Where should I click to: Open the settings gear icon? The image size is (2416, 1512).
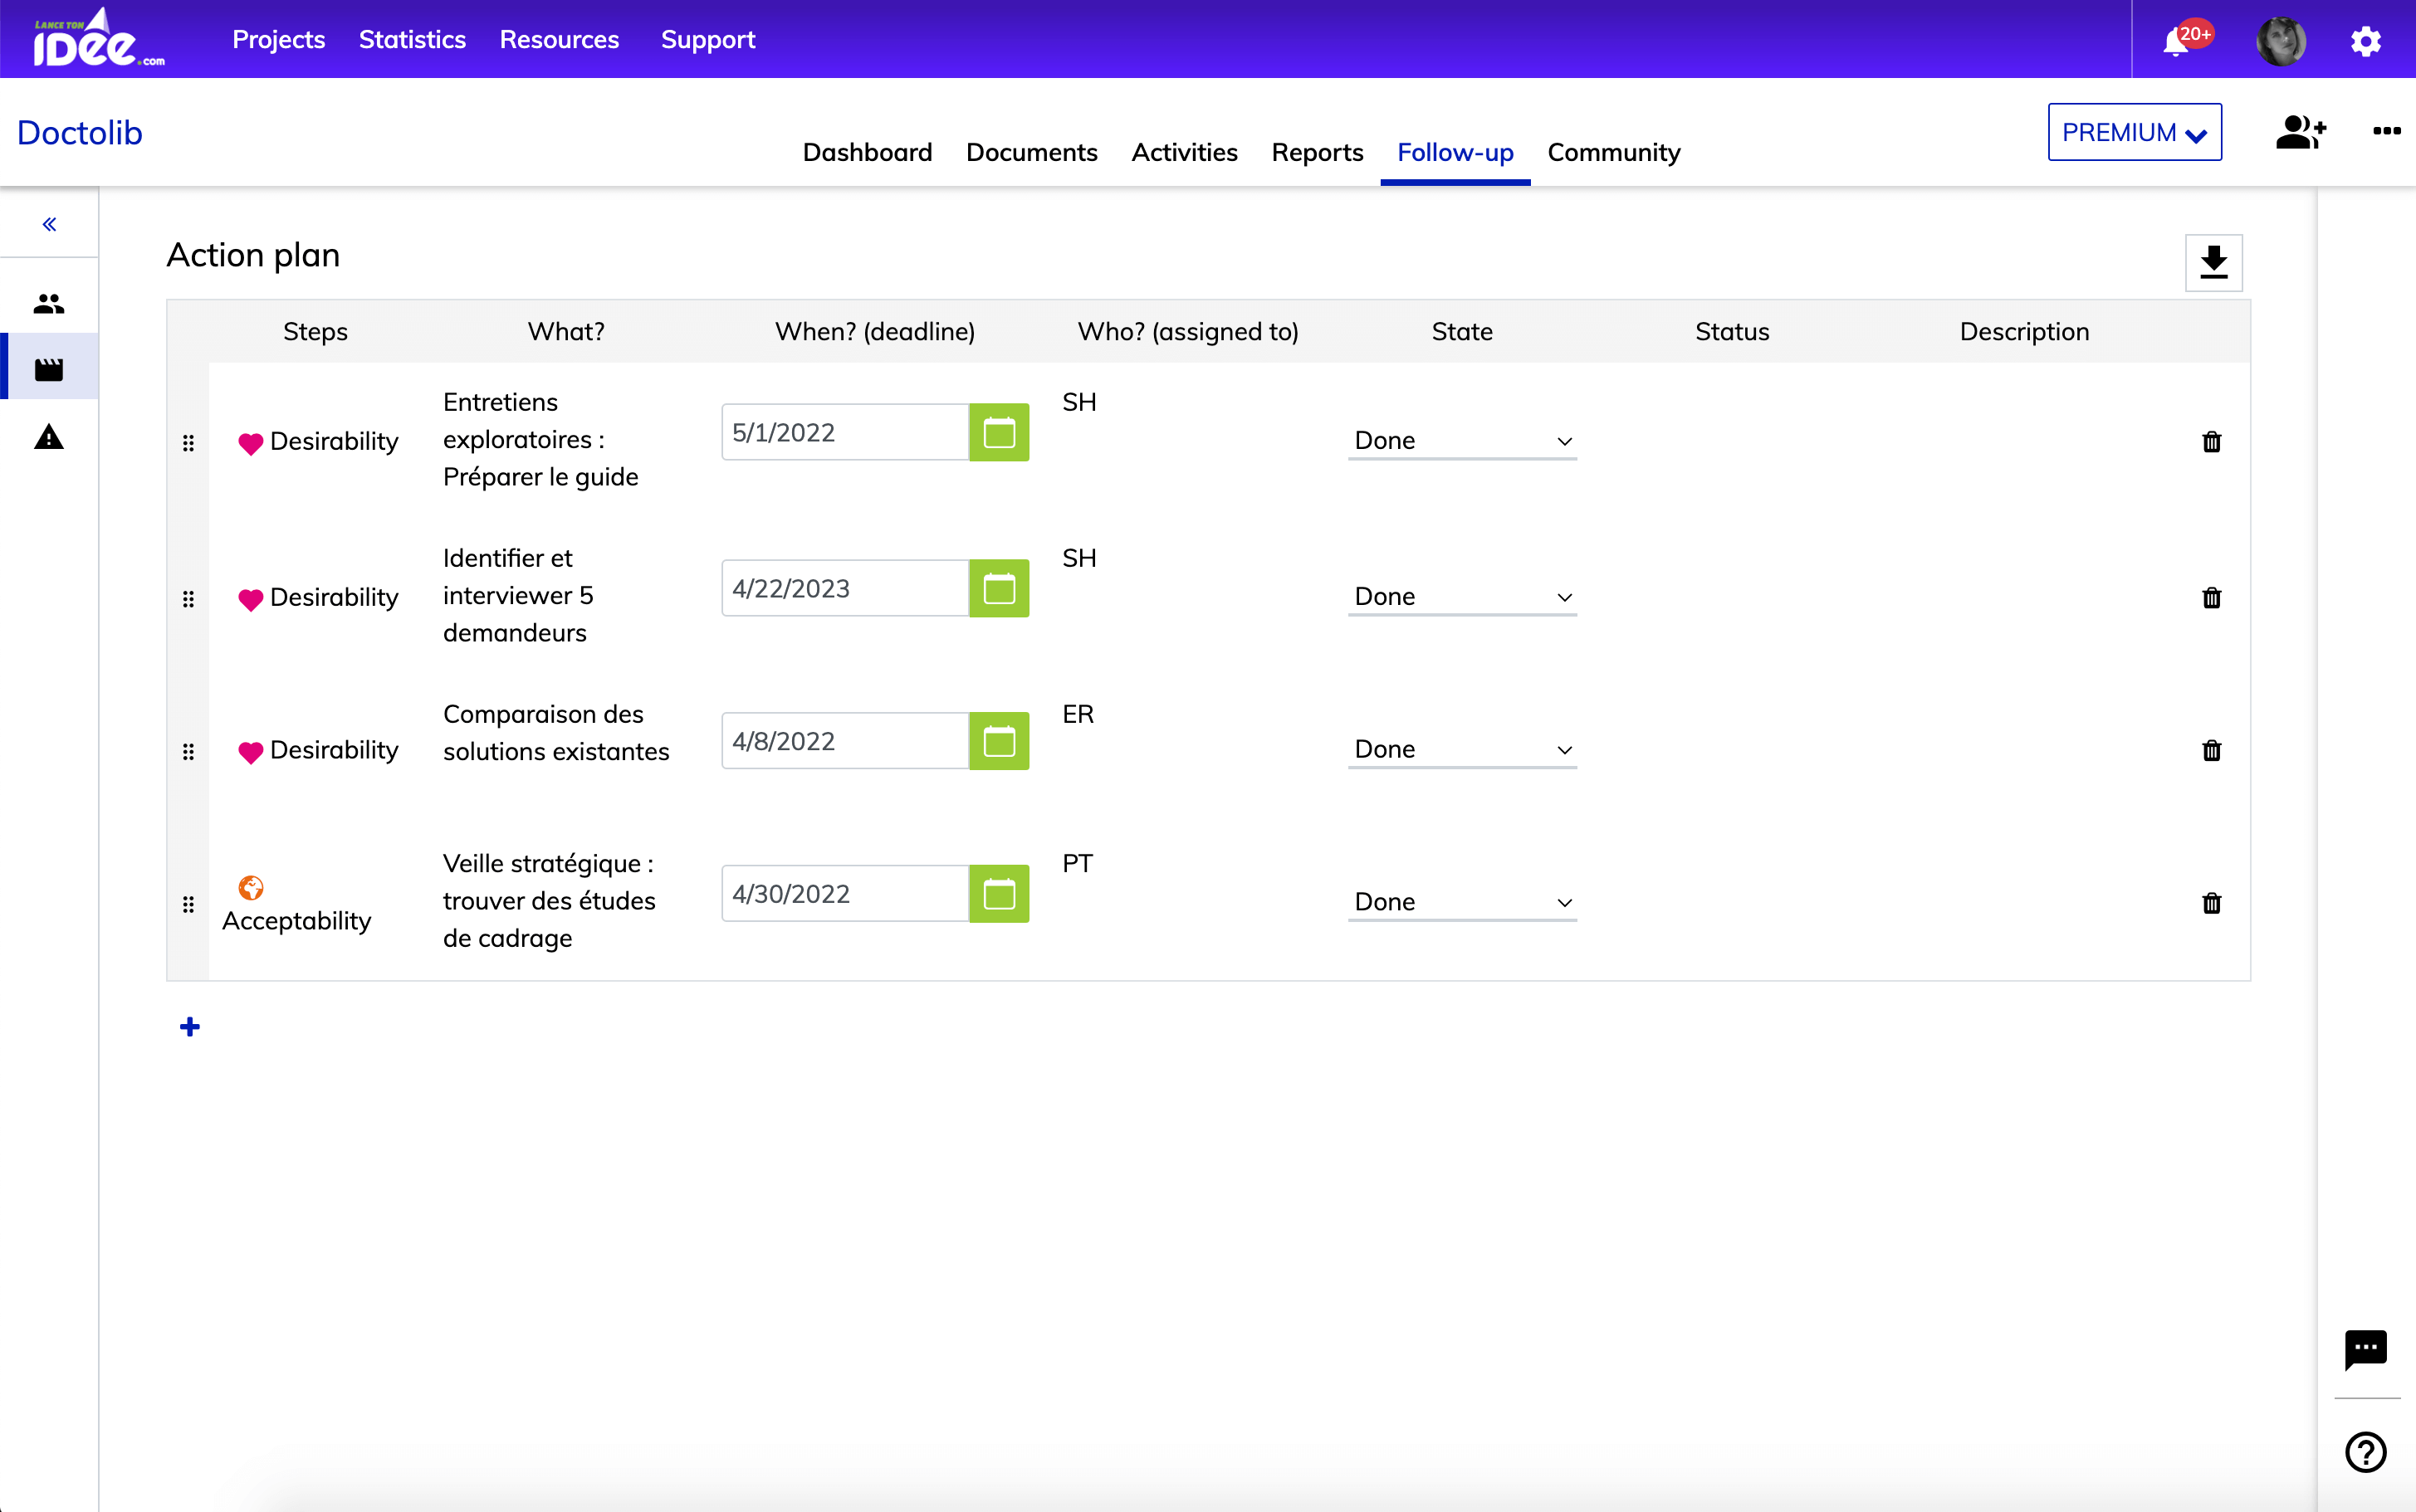2366,41
